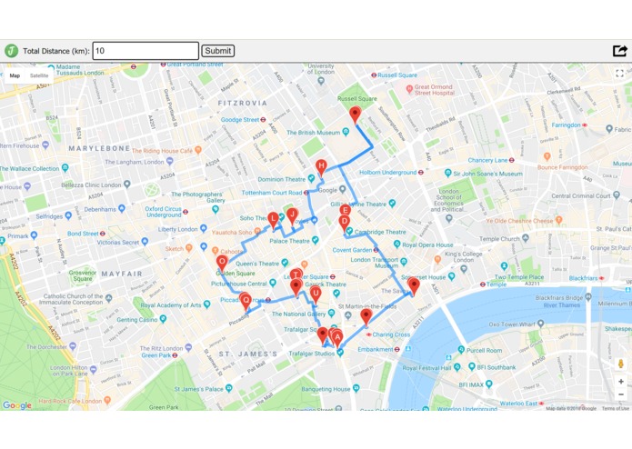Click the Somerset House place icon
Viewport: 632px width, 449px height.
[x=451, y=276]
